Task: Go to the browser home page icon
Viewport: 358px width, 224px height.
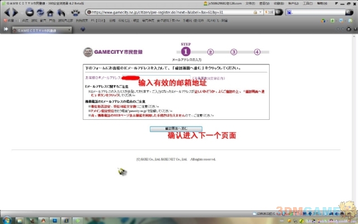Action: [x=51, y=12]
